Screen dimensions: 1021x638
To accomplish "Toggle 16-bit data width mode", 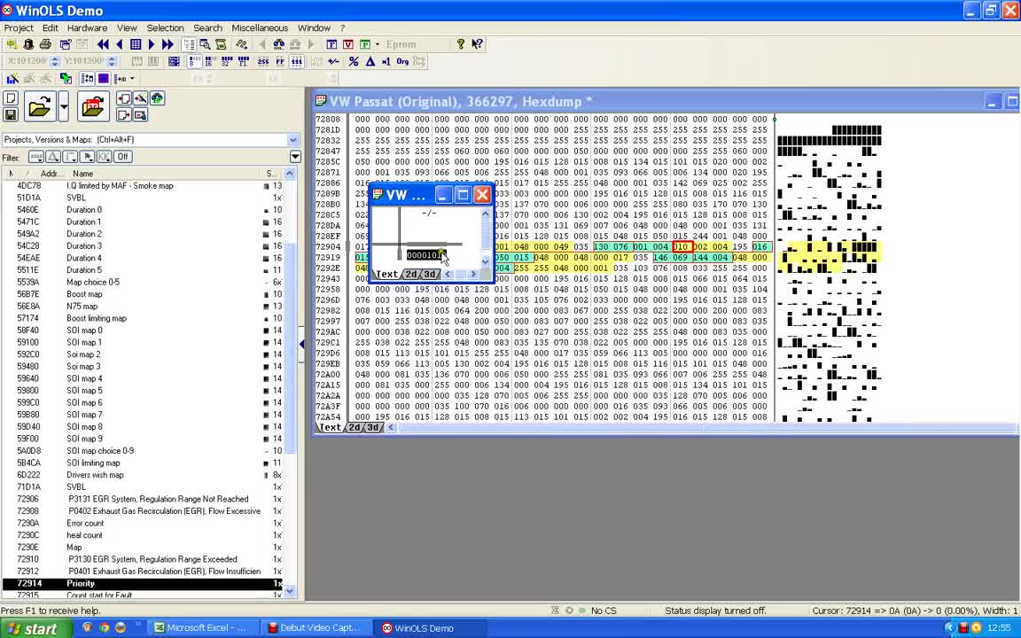I will (207, 61).
